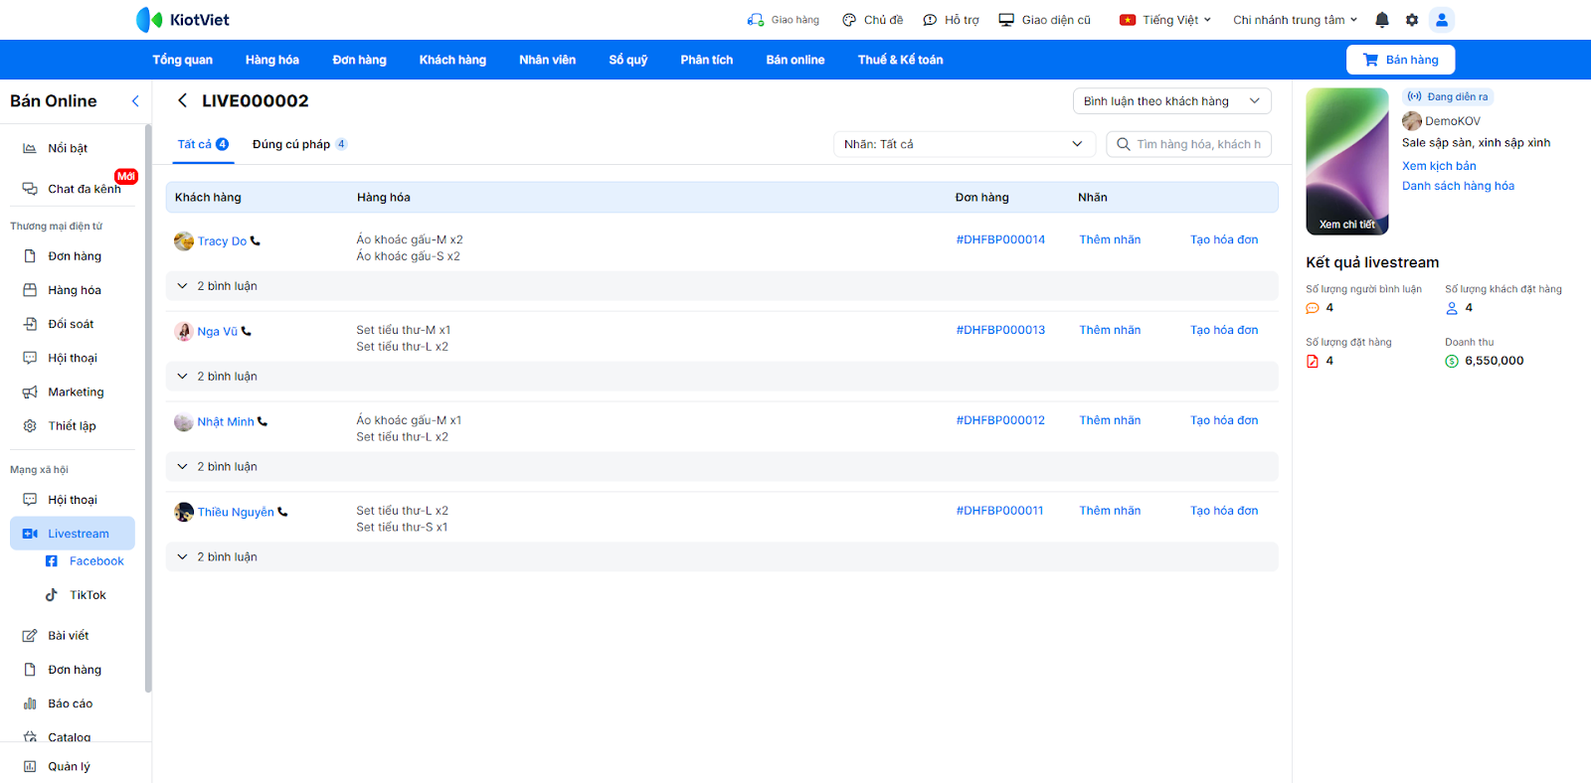Click phone icon next to Nhật Minh
Viewport: 1591px width, 783px height.
coord(263,421)
